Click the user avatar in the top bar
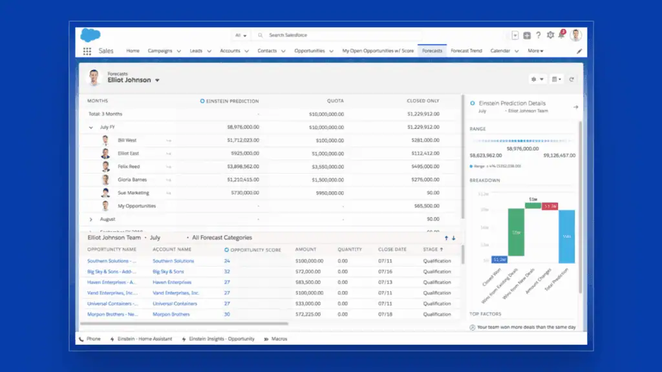Screen dimensions: 662x372 [577, 35]
